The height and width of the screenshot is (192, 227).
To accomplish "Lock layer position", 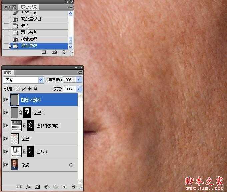I will click(30, 88).
